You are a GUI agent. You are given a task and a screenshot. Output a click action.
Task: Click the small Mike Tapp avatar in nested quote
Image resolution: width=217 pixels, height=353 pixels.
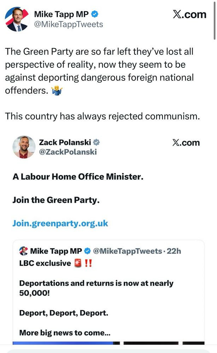24,251
